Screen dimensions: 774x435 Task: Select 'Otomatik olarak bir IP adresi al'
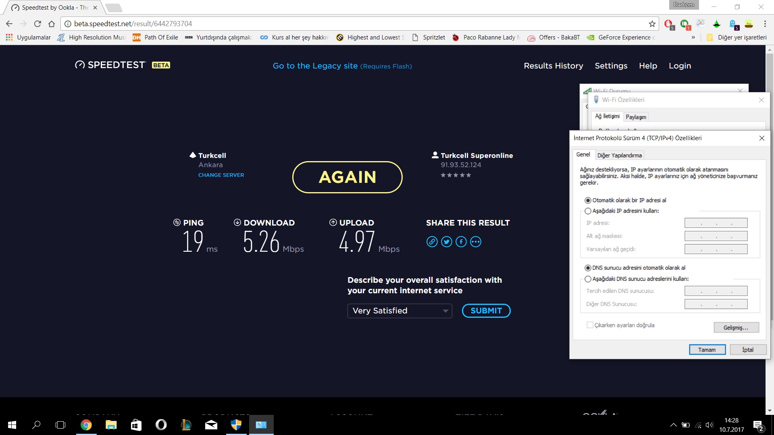pos(625,200)
